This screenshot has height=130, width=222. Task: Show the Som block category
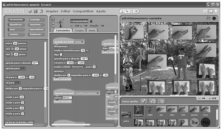(x=16, y=30)
